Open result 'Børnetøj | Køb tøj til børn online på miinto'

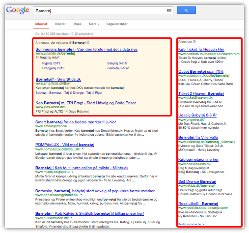pos(82,168)
